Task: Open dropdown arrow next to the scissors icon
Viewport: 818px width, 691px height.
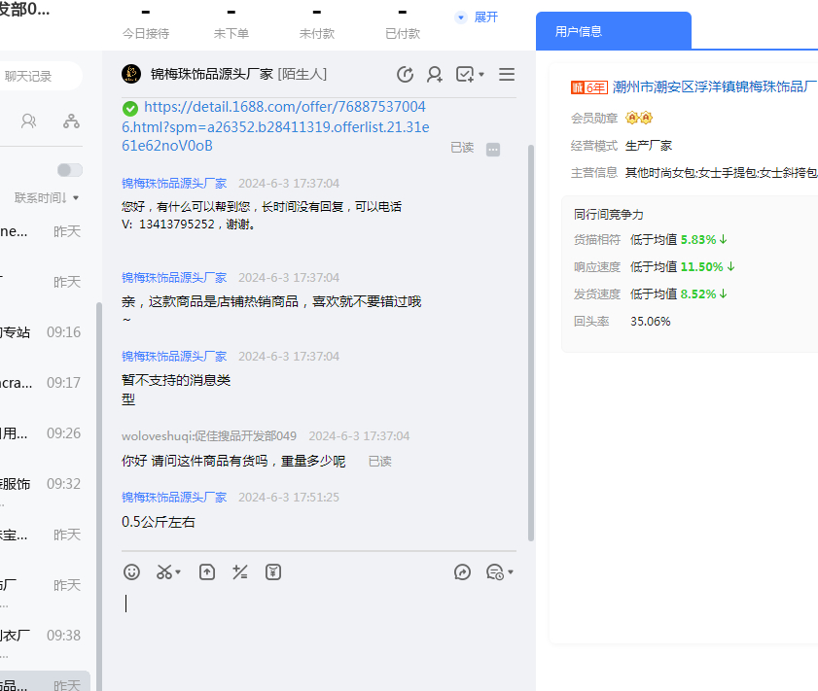Action: [x=179, y=572]
